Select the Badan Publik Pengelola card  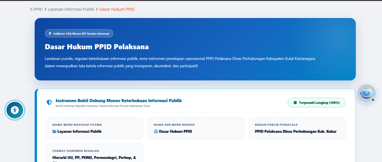297,128
